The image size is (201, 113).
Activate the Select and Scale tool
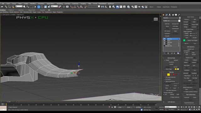[46, 7]
